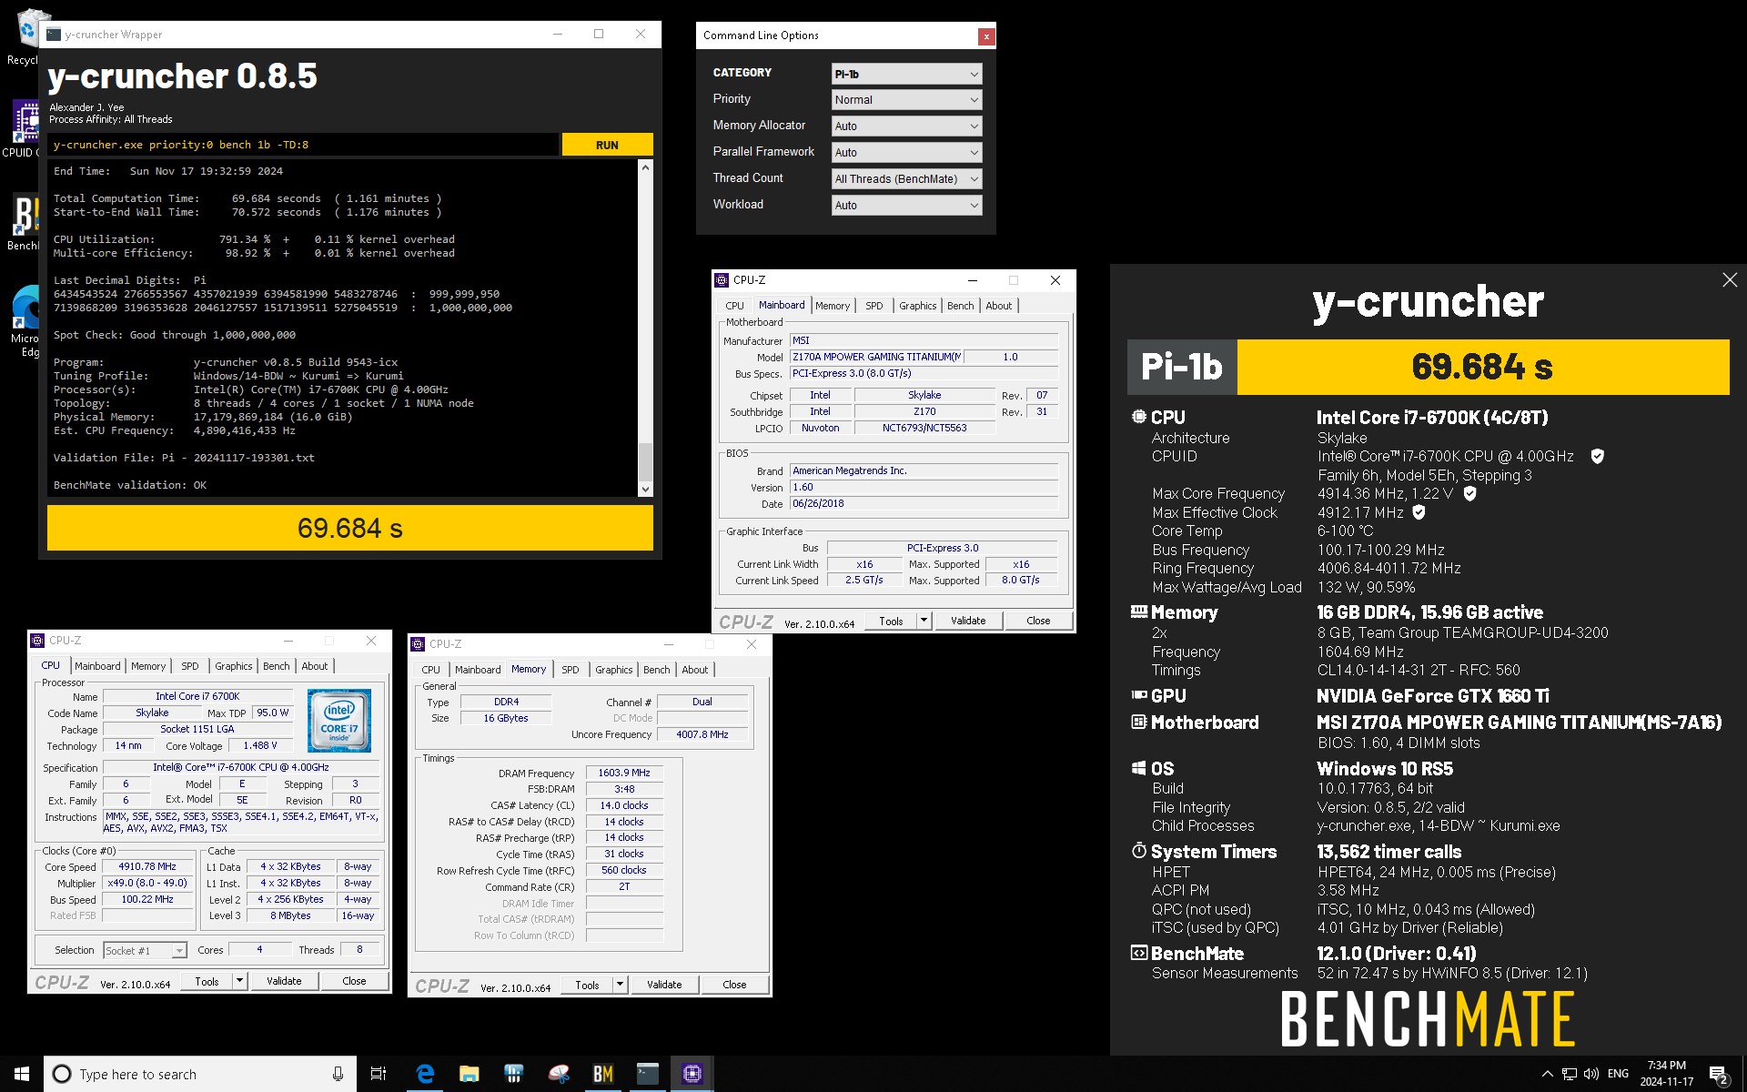Close the BenchMate y-cruncher result panel
The width and height of the screenshot is (1747, 1092).
(1730, 280)
